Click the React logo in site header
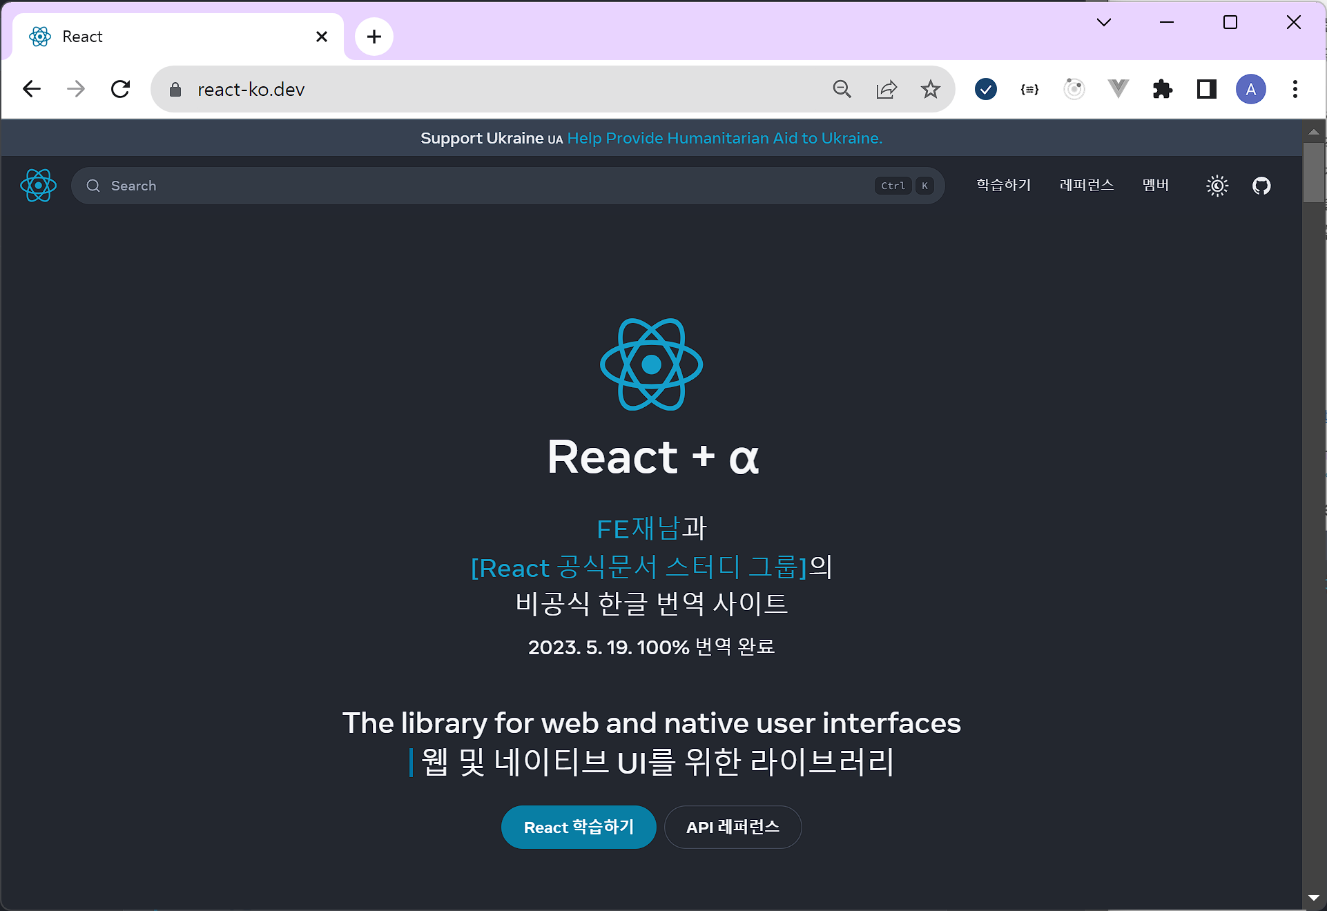The height and width of the screenshot is (911, 1327). (x=38, y=186)
